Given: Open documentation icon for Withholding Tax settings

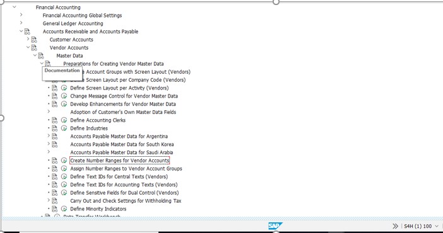Looking at the screenshot, I should click(x=54, y=201).
